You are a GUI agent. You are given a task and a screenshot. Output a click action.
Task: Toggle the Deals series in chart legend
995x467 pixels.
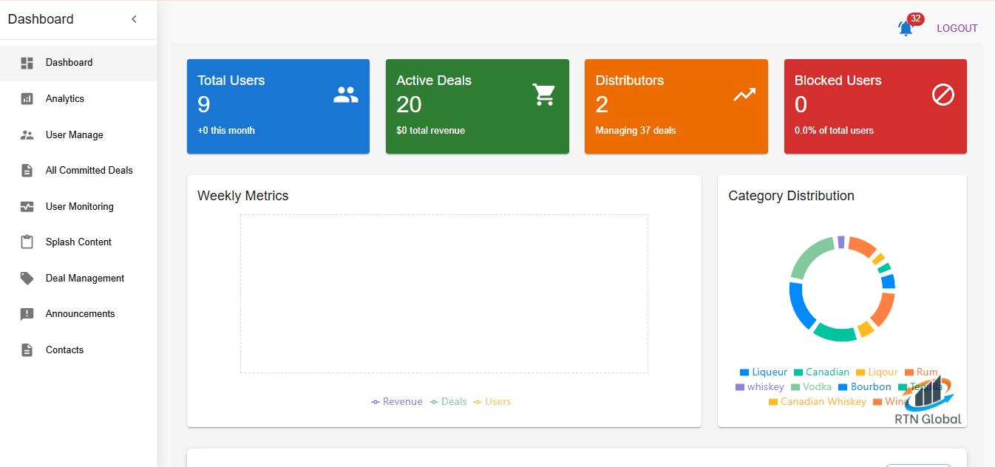point(449,402)
